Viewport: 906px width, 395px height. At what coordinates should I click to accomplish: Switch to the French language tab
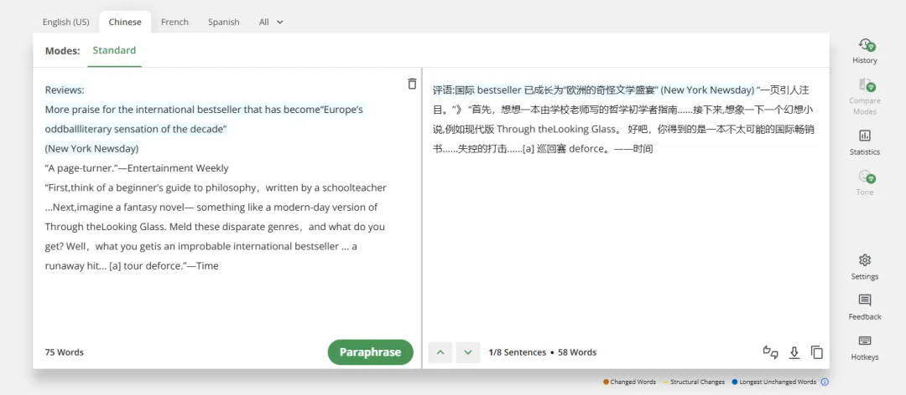click(x=174, y=22)
